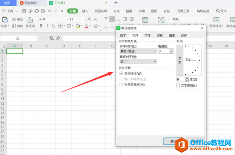Align text to top of cell
Image resolution: width=235 pixels, height=155 pixels.
pos(106,19)
